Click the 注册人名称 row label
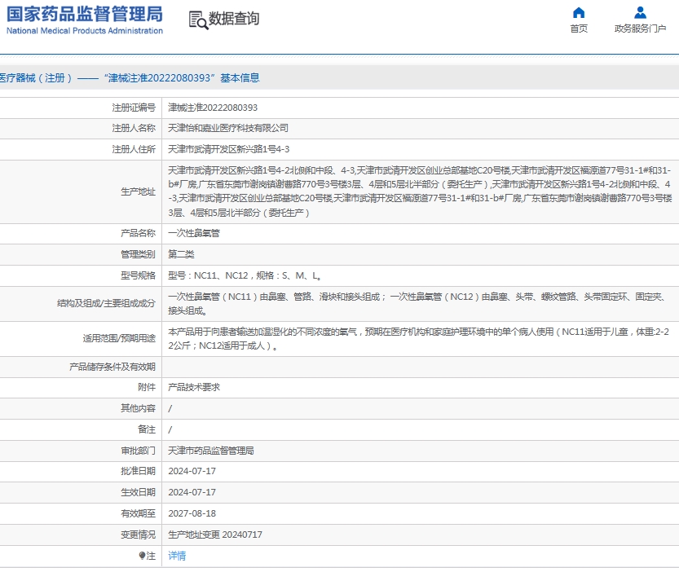The image size is (679, 572). [134, 128]
